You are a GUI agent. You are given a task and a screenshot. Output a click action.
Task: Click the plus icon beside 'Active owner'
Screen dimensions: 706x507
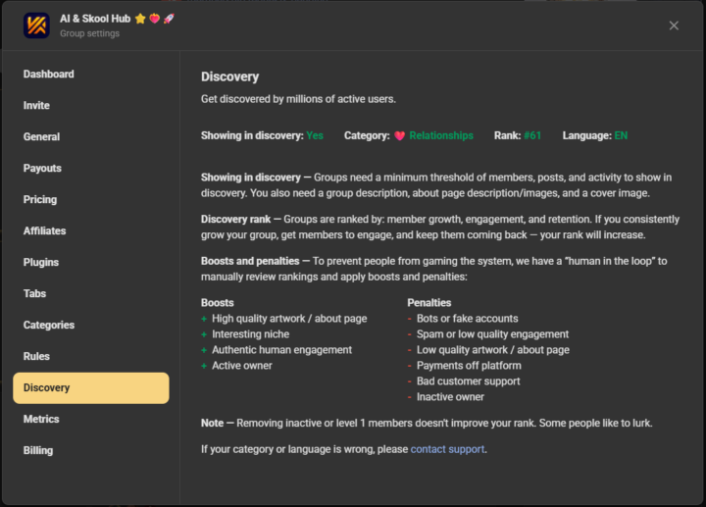204,366
